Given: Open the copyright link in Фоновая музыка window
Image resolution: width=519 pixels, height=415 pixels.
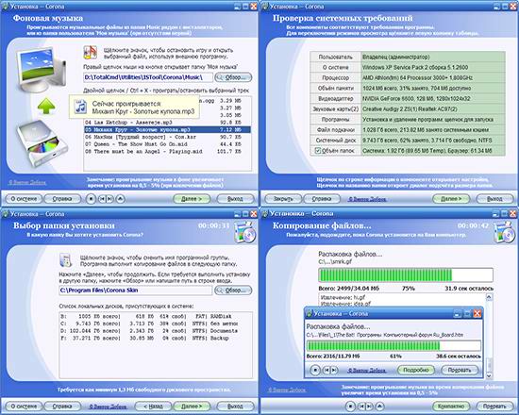Looking at the screenshot, I should point(27,182).
